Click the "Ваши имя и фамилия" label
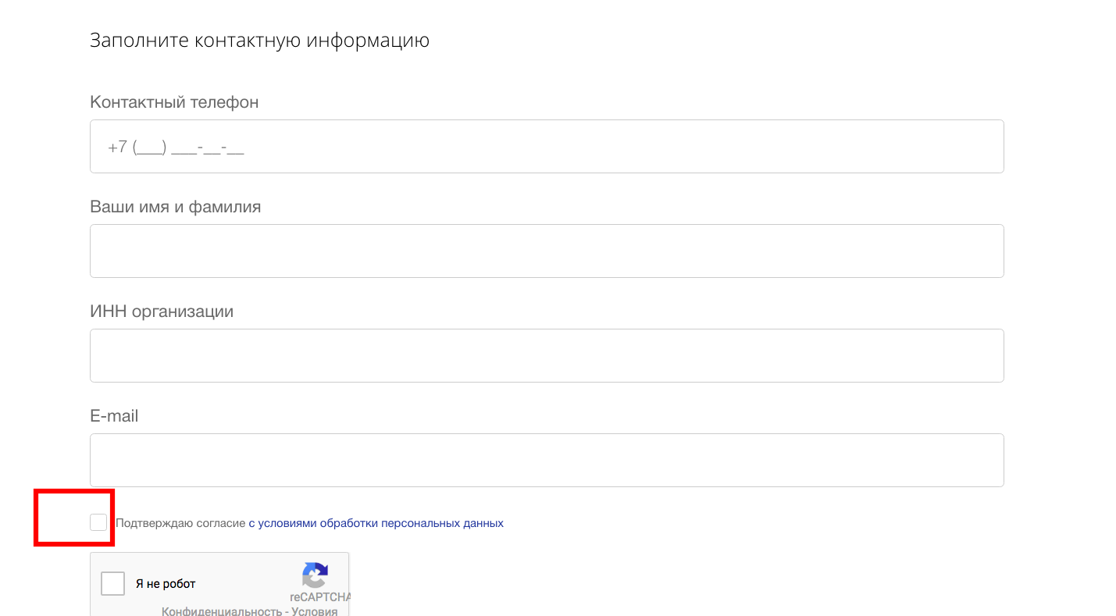 tap(176, 207)
